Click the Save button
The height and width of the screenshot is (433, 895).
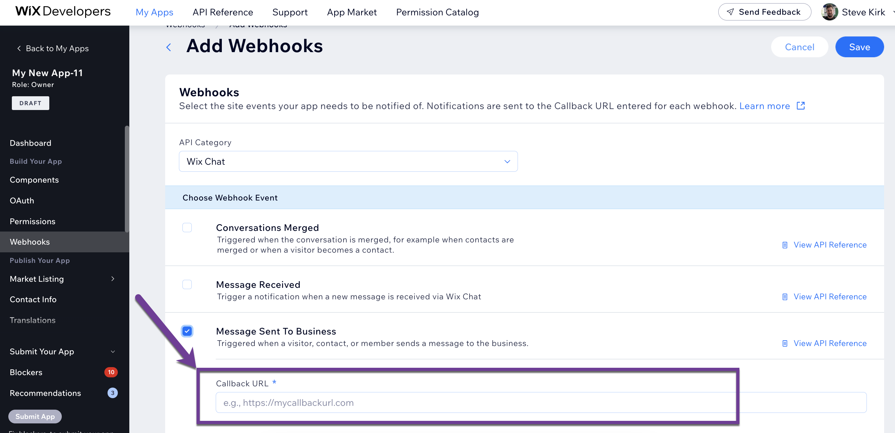point(859,47)
